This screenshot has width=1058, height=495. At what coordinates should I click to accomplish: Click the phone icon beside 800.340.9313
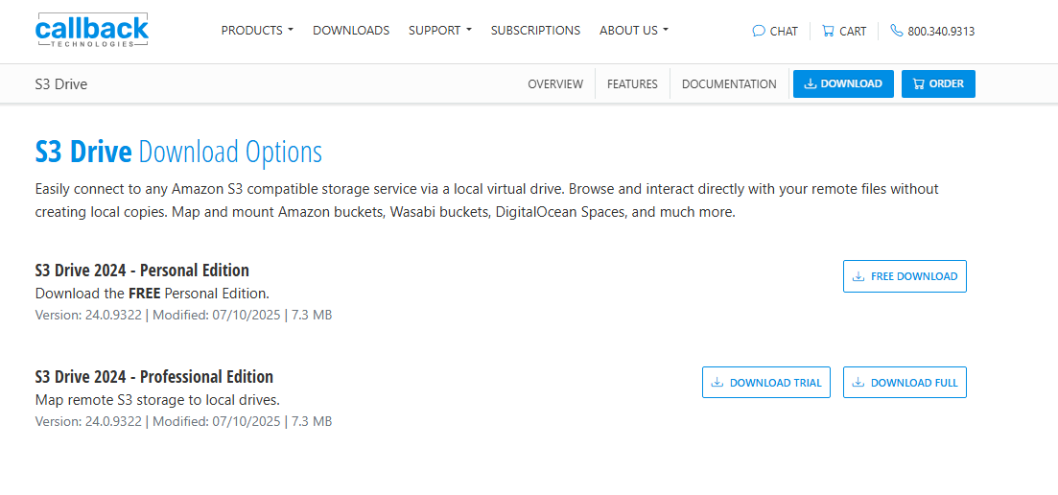pos(897,31)
